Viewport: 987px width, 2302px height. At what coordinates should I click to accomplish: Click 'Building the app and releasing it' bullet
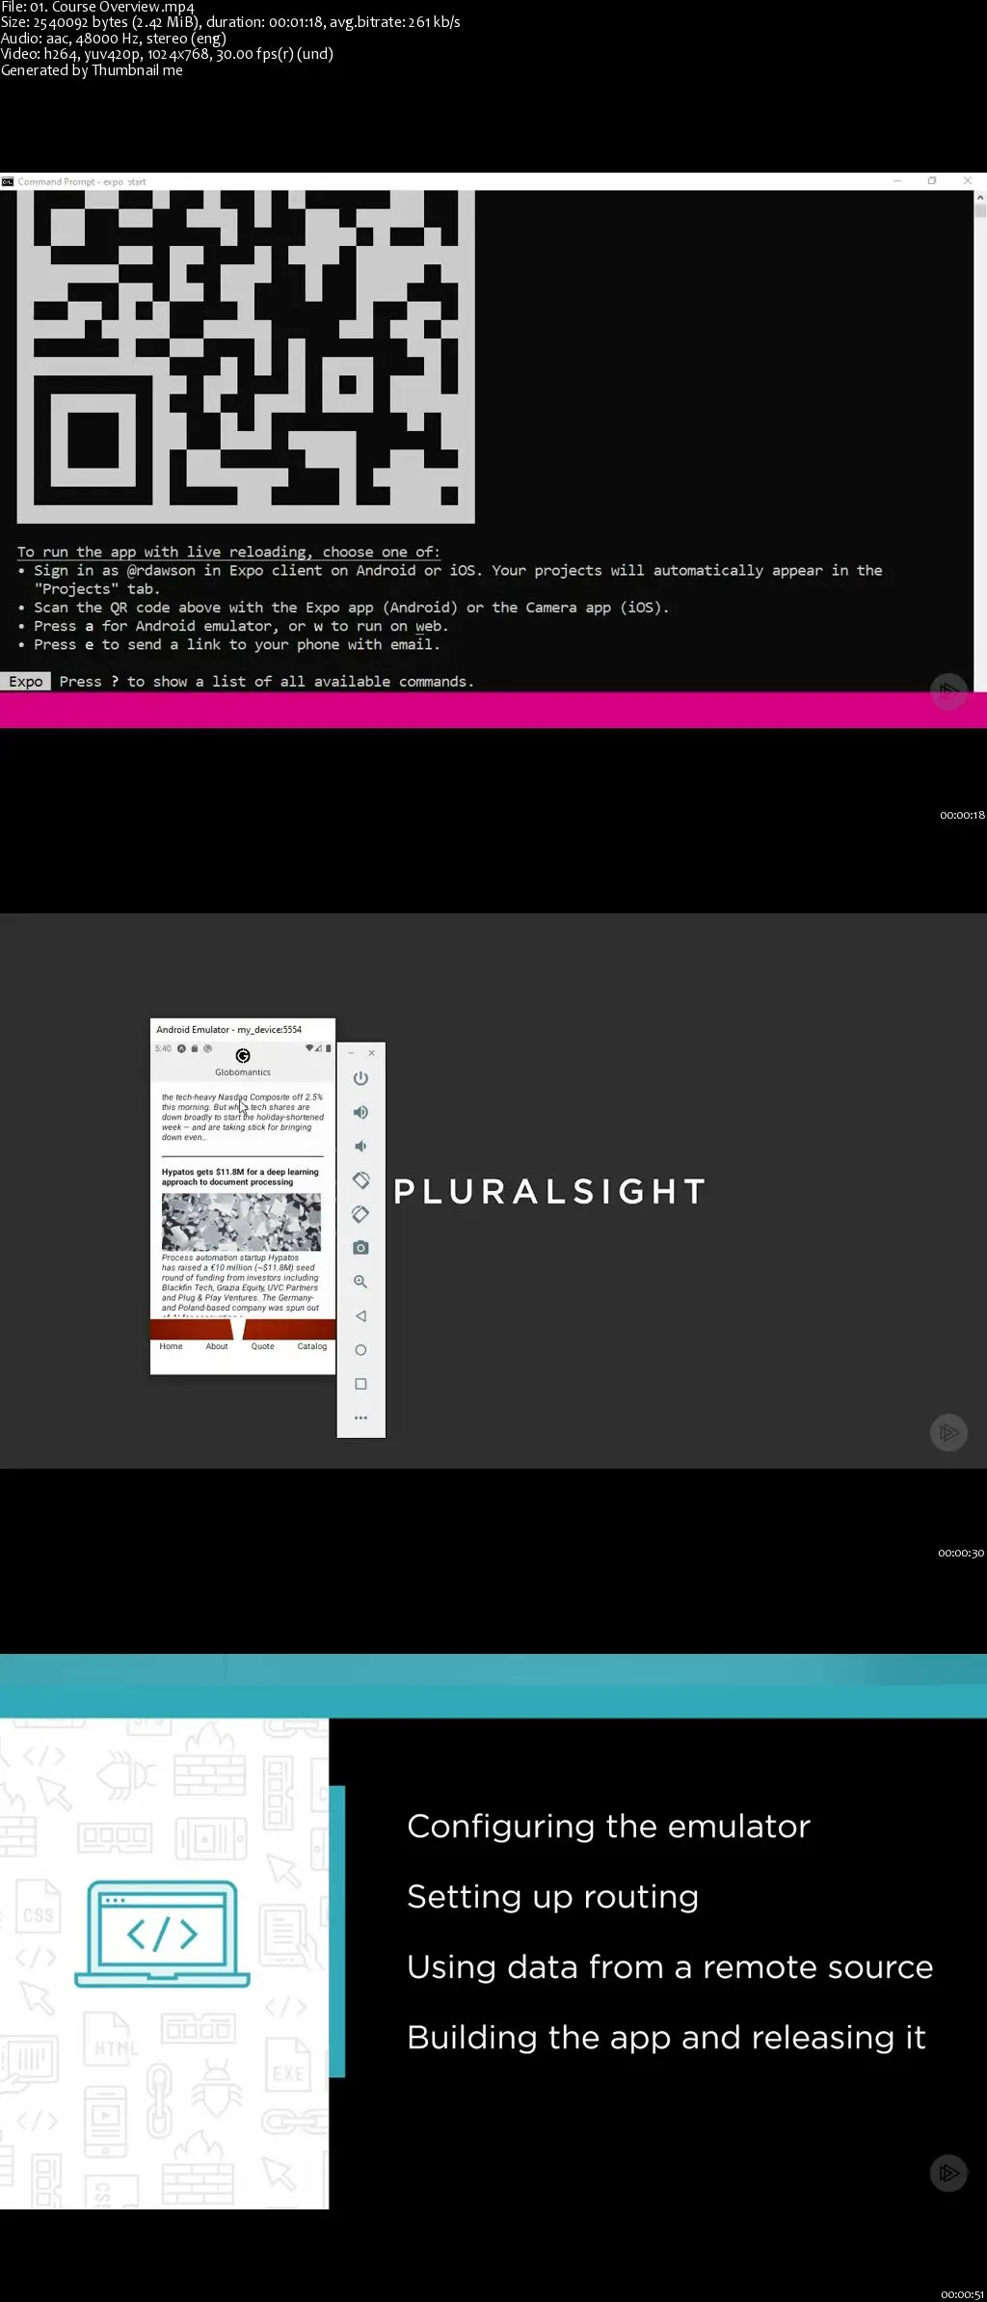click(x=666, y=2038)
